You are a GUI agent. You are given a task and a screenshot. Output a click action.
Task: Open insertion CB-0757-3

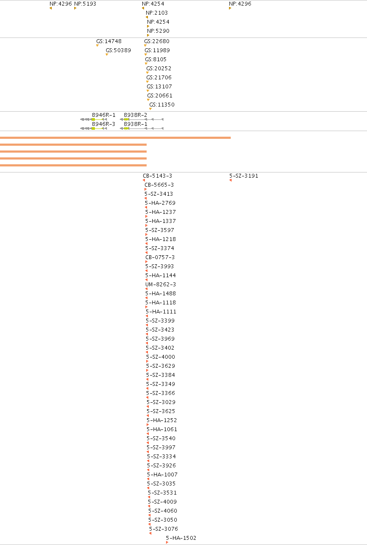tap(160, 257)
